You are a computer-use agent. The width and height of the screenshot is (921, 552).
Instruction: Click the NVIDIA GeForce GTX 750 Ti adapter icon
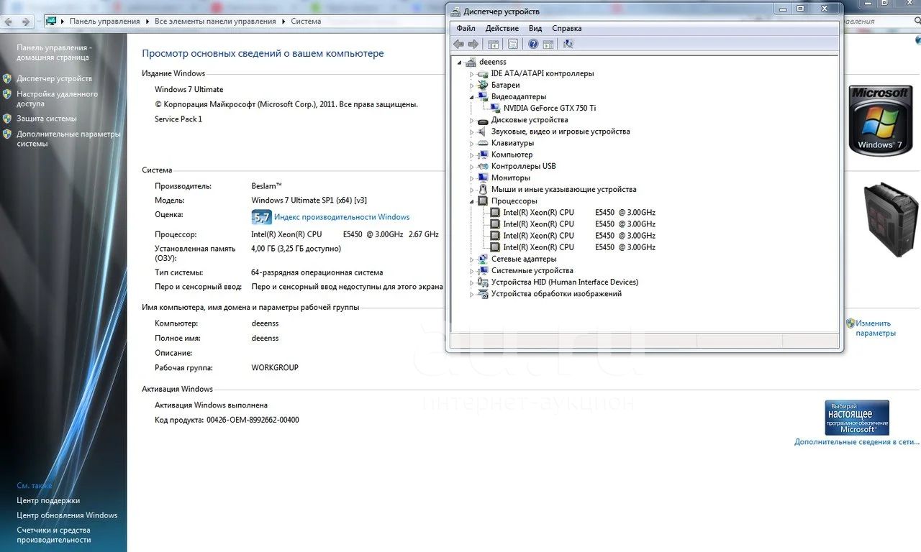point(495,108)
